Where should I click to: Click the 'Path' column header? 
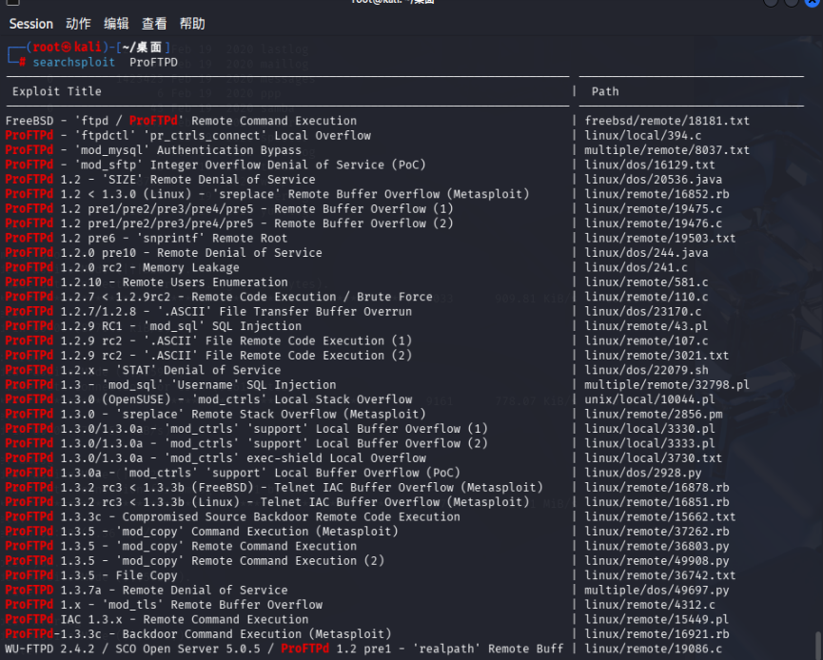(605, 91)
